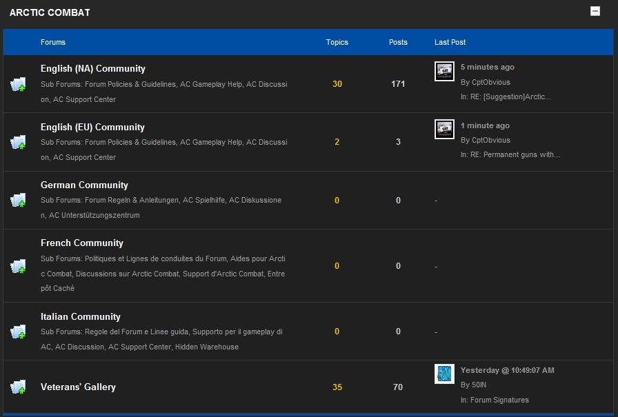618x417 pixels.
Task: Click post count 171 for English (NA)
Action: tap(398, 84)
